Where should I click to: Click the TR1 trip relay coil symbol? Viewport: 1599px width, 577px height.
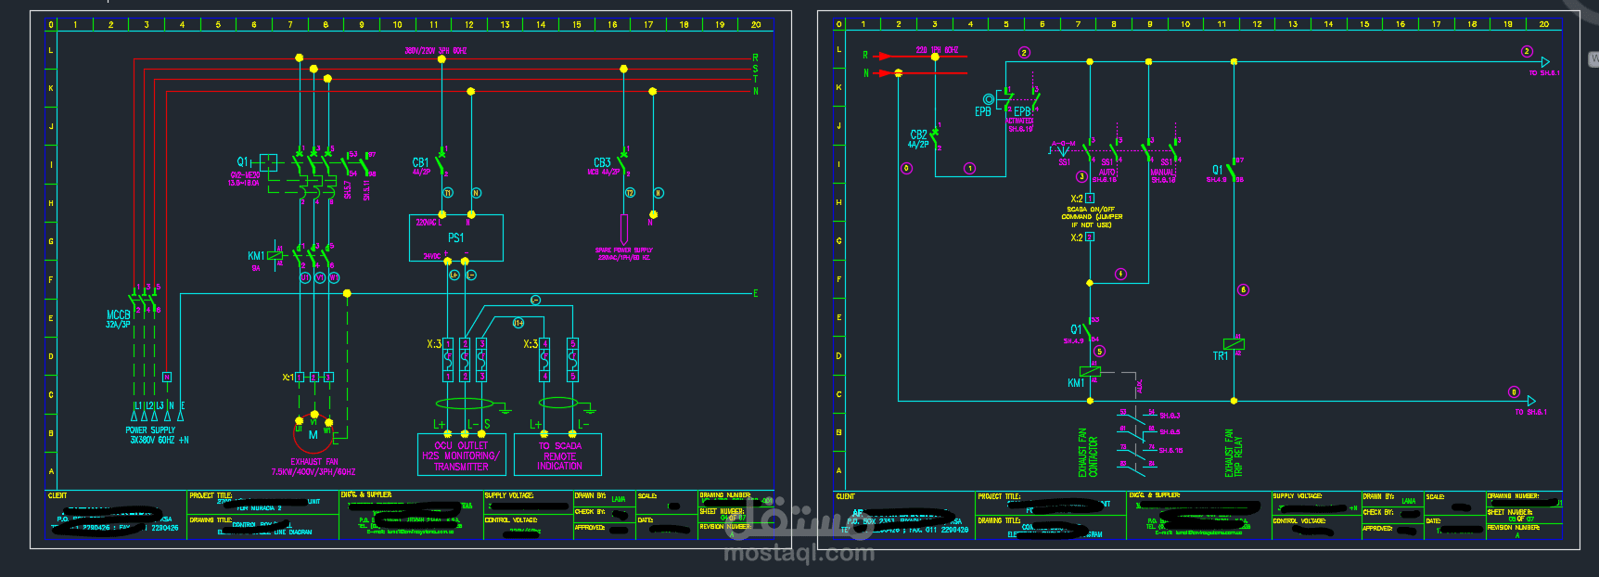click(x=1234, y=344)
